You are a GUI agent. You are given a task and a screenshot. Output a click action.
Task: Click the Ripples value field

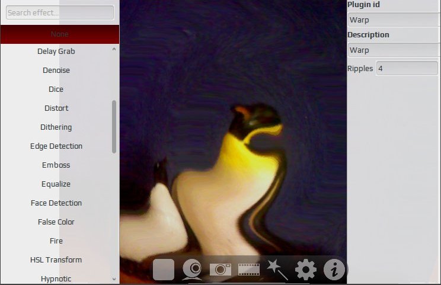pos(407,68)
